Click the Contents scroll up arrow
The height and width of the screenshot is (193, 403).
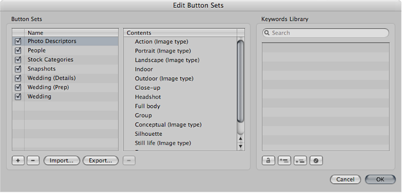click(240, 139)
